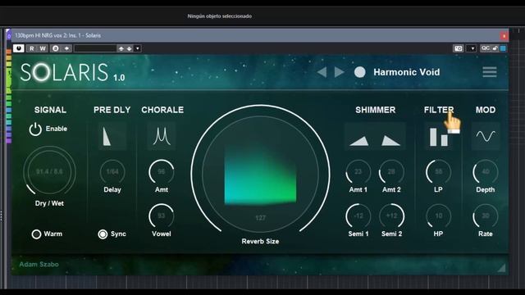Click the plugin window title bar text
This screenshot has height=295, width=525.
pos(58,35)
